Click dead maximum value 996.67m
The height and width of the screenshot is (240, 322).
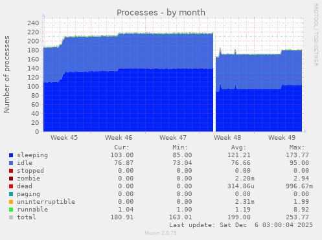[299, 186]
